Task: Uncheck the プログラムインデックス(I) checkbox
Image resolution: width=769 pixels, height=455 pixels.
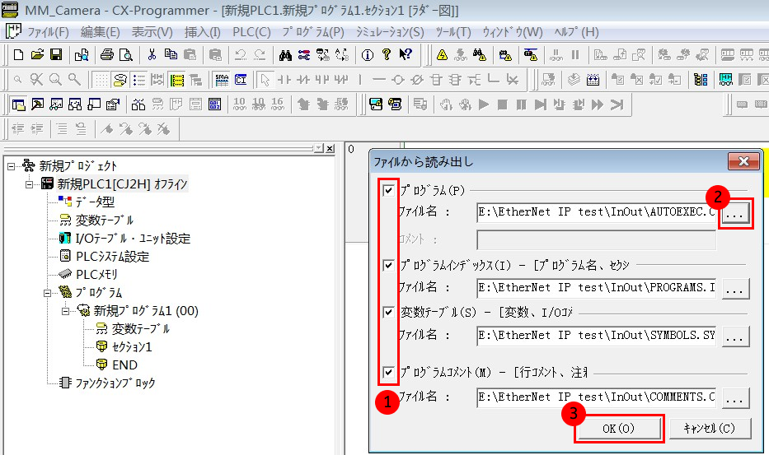Action: 388,265
